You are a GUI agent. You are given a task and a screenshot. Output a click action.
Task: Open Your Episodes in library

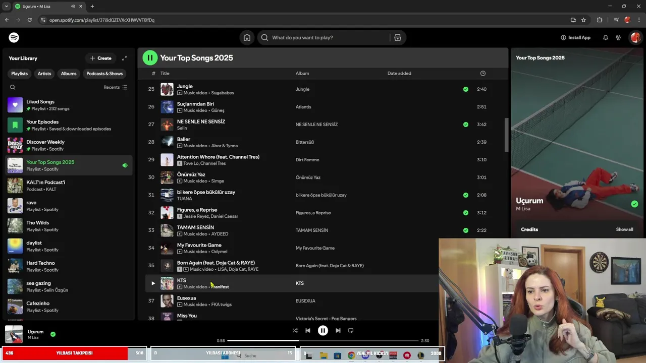point(69,125)
